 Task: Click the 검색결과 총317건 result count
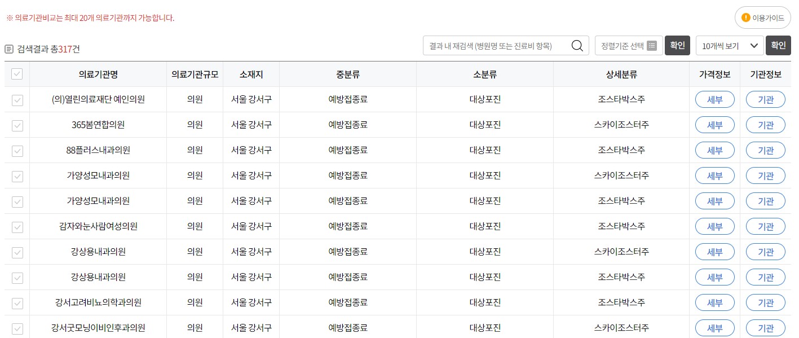point(48,49)
